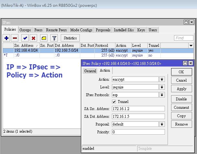This screenshot has width=197, height=154.
Task: Click the Level field showing require
Action: pos(135,87)
